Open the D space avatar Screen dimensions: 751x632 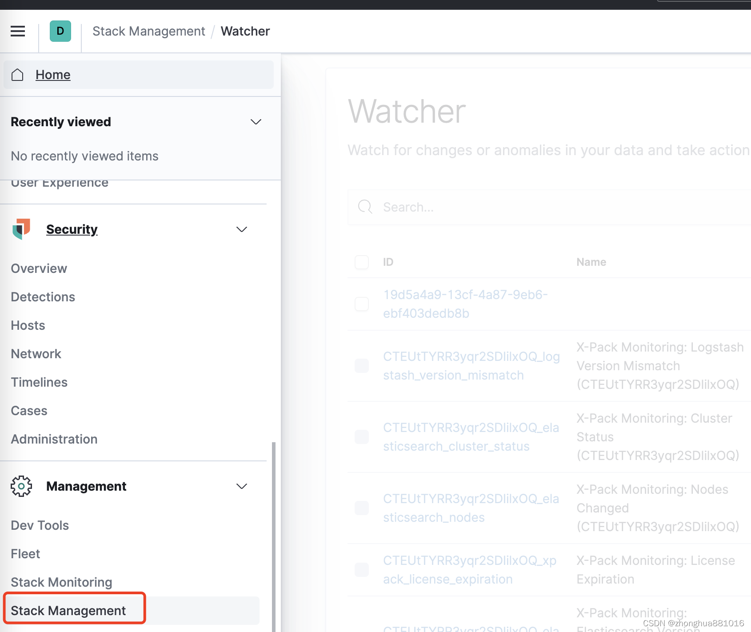point(60,31)
